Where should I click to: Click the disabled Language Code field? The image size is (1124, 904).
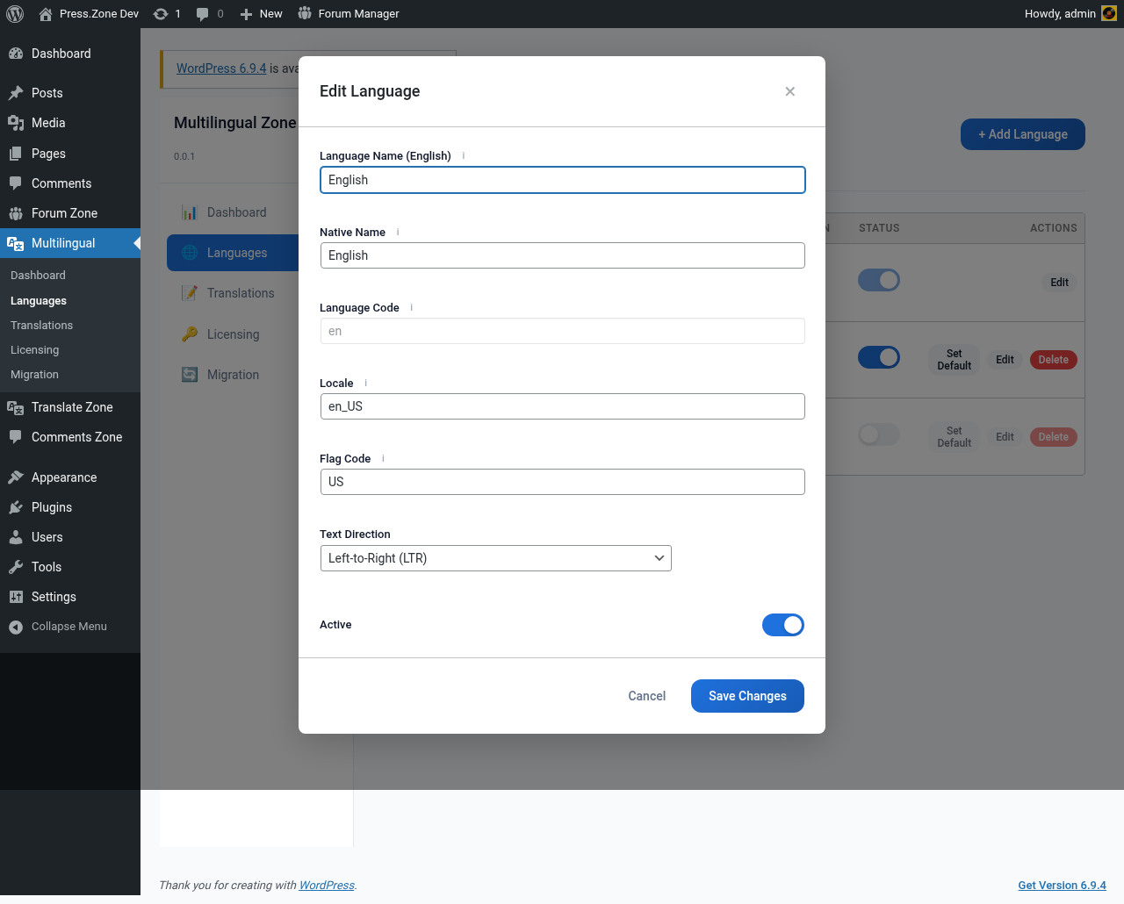pos(563,331)
